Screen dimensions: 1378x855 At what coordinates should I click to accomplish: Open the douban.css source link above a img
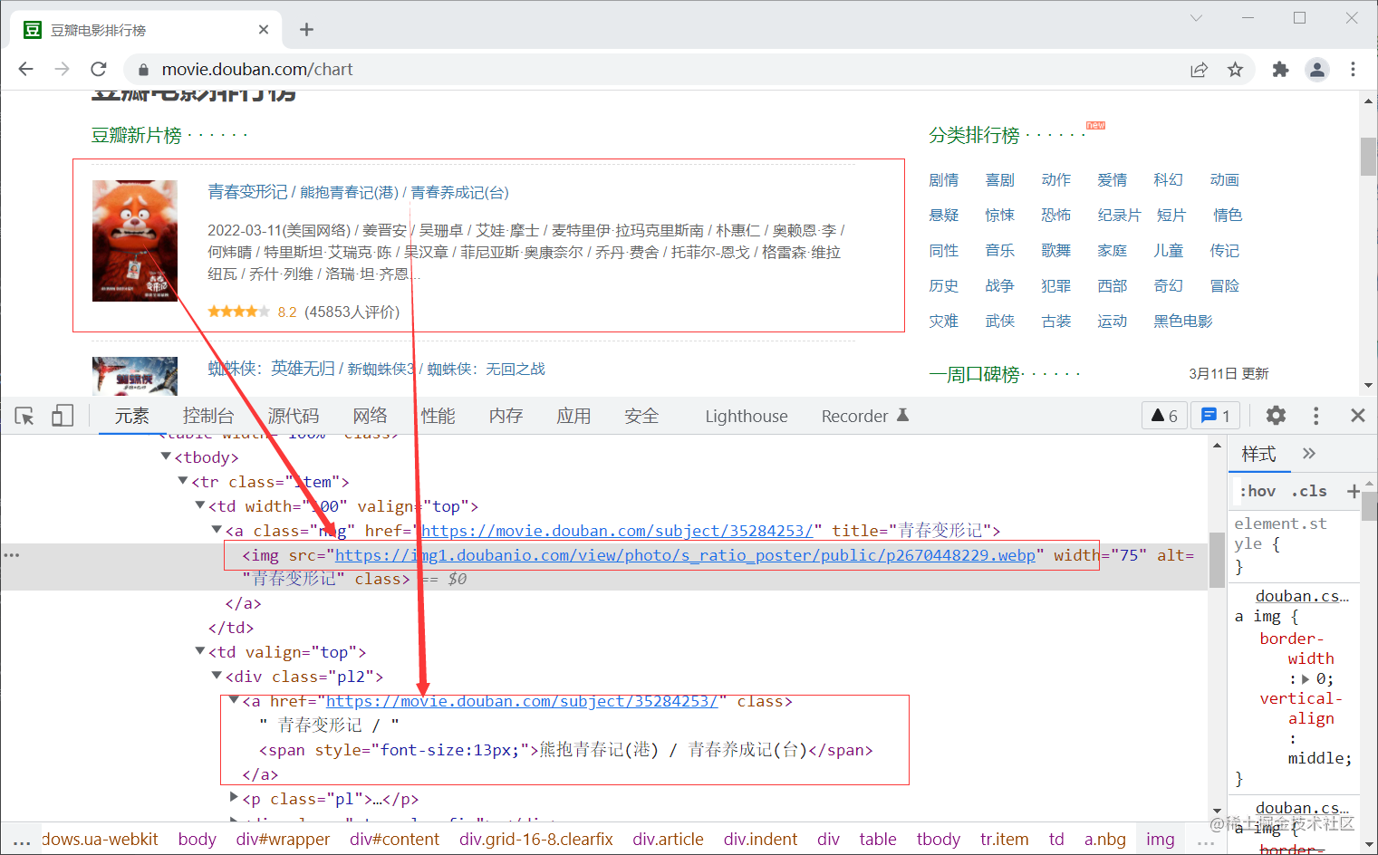point(1302,596)
